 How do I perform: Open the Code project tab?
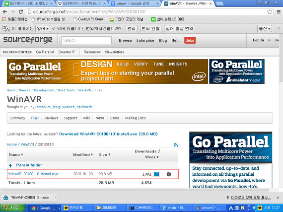tap(115, 118)
